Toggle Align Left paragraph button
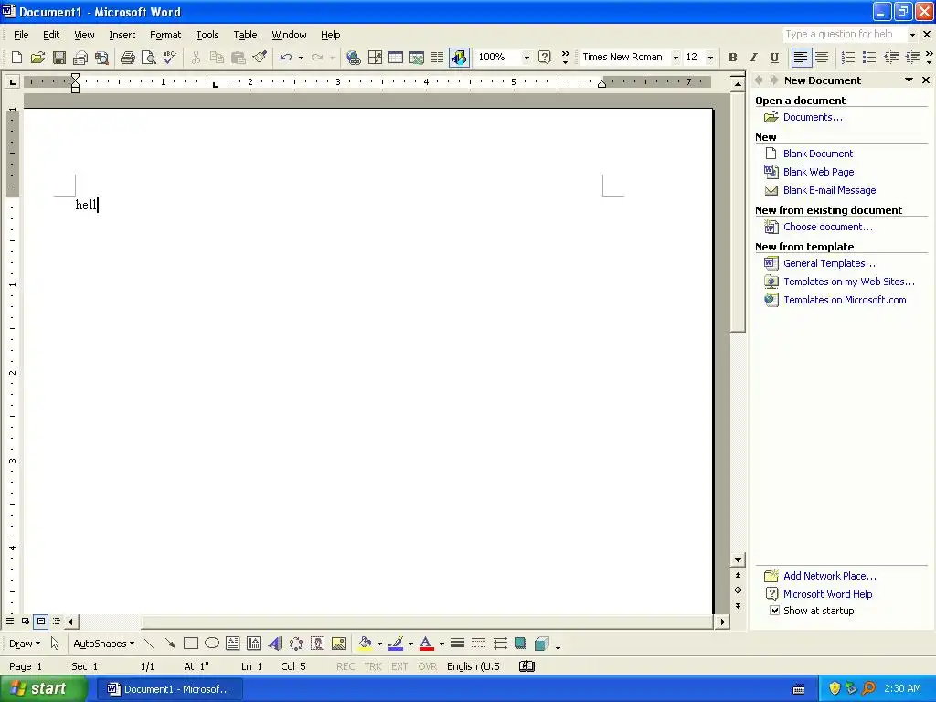Viewport: 936px width, 702px height. [x=801, y=58]
